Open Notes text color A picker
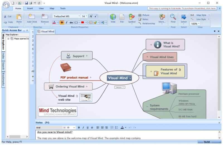Image resolution: width=223 pixels, height=145 pixels. click(122, 127)
